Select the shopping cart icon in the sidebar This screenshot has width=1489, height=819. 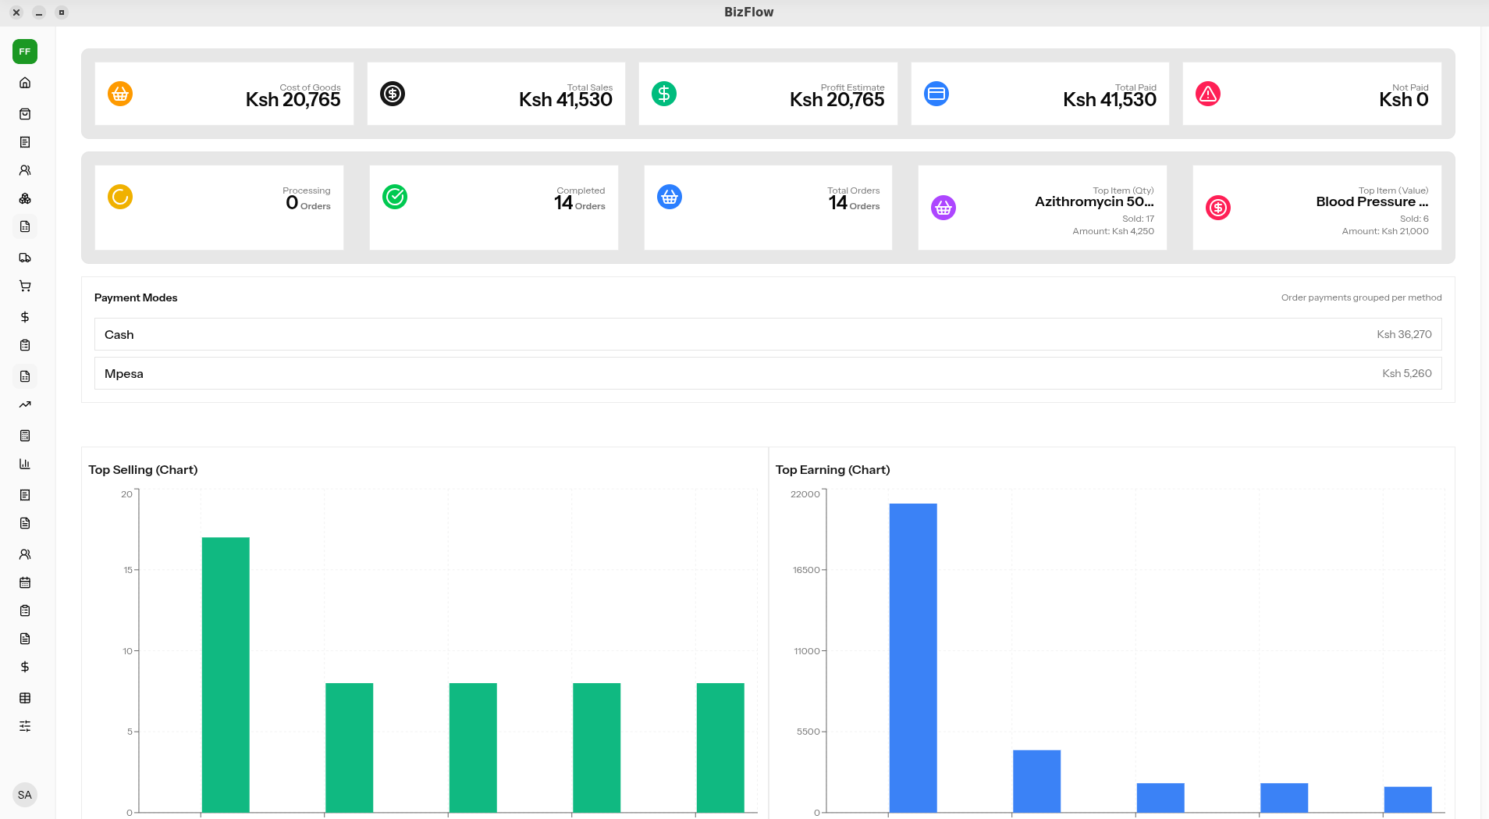pyautogui.click(x=25, y=286)
